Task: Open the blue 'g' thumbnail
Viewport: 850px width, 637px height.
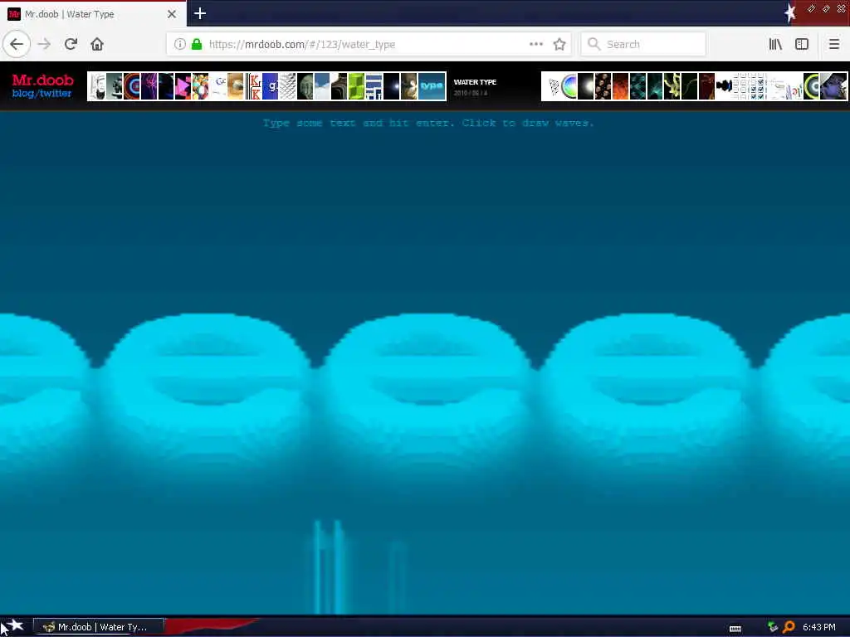Action: pos(270,86)
